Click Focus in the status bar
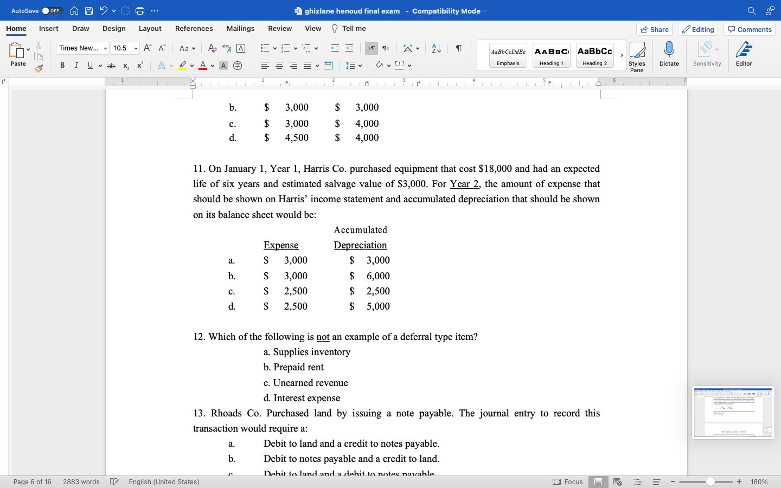This screenshot has width=781, height=488. coord(568,481)
